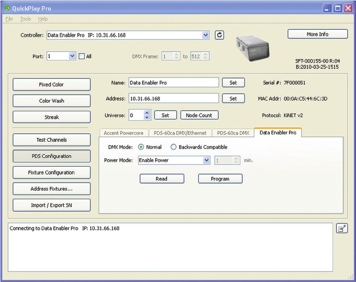356x282 pixels.
Task: Click Set button next to Name field
Action: click(x=233, y=83)
